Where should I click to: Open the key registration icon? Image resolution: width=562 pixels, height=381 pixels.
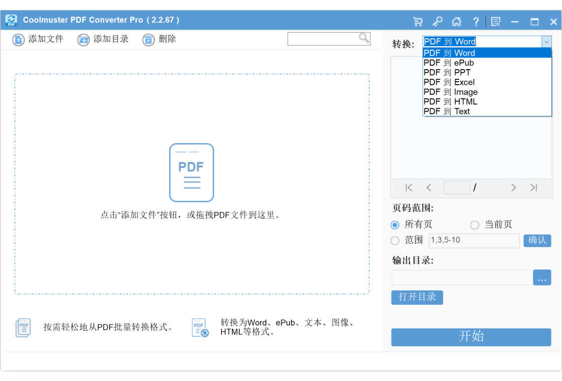(437, 22)
